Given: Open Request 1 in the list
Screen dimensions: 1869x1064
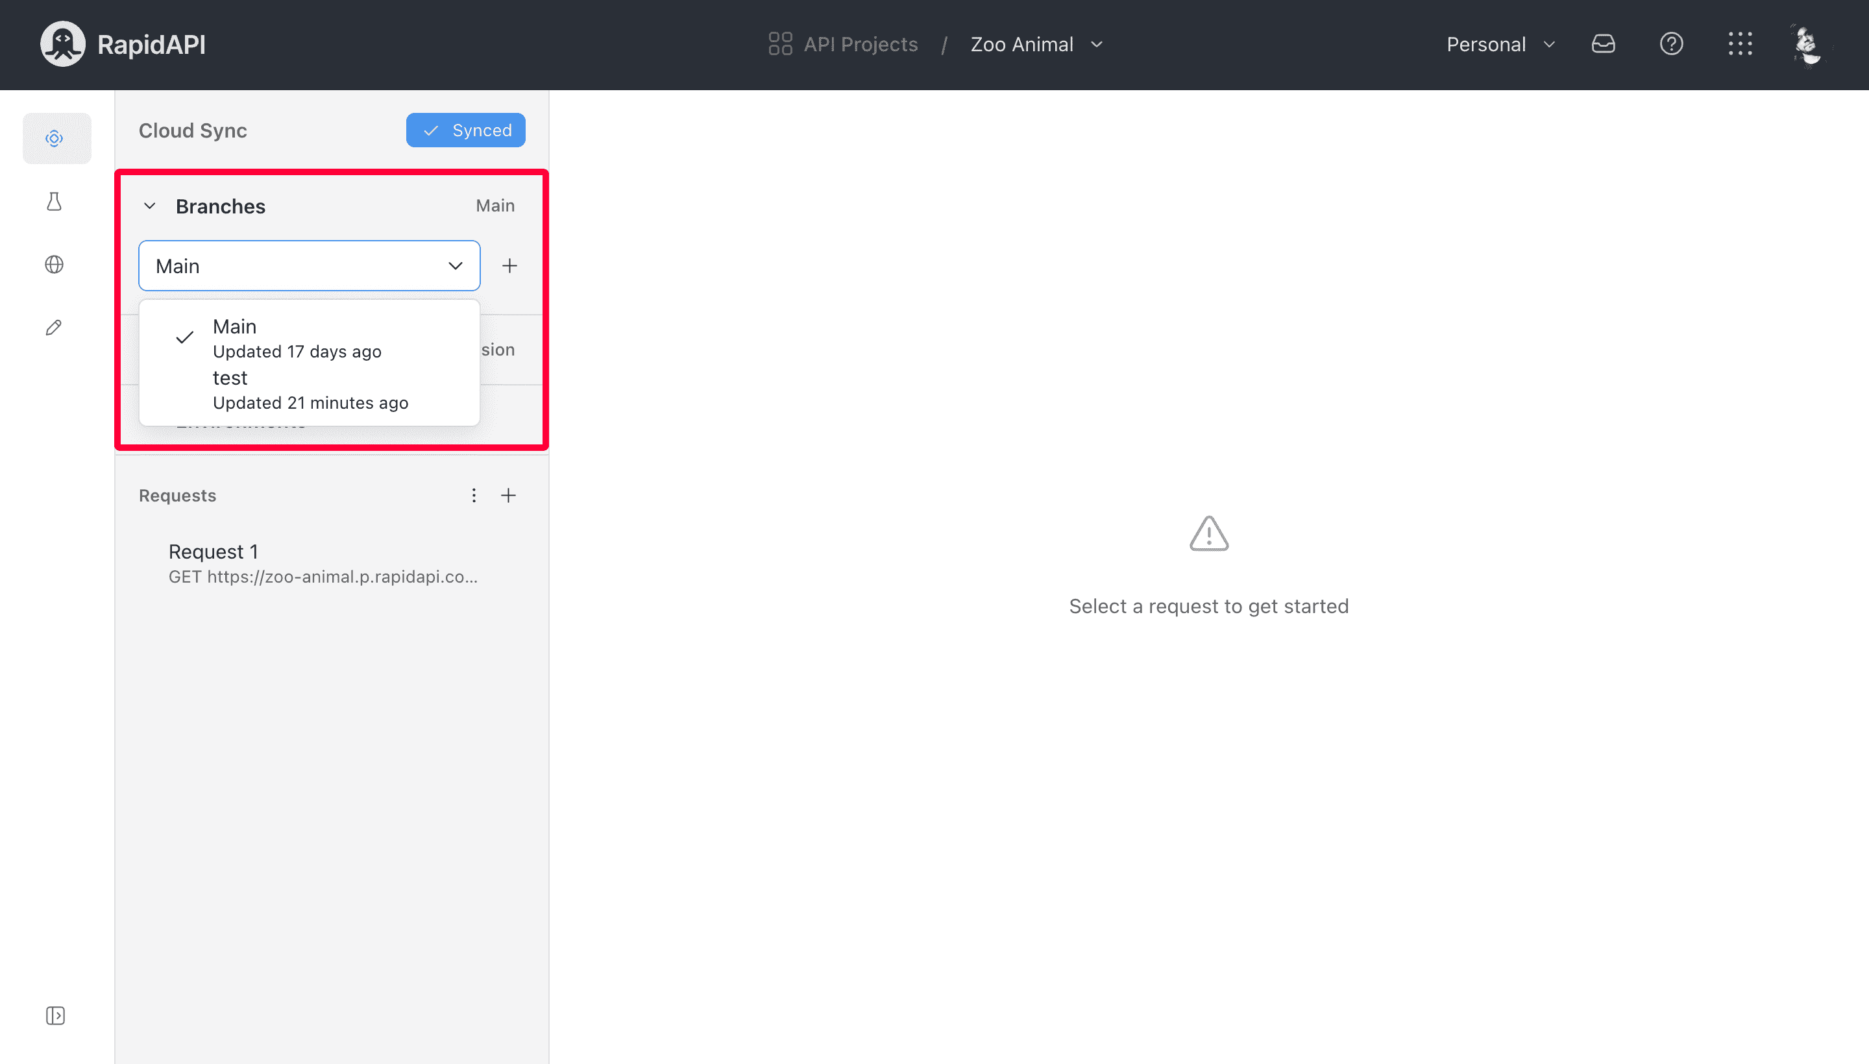Looking at the screenshot, I should tap(330, 563).
